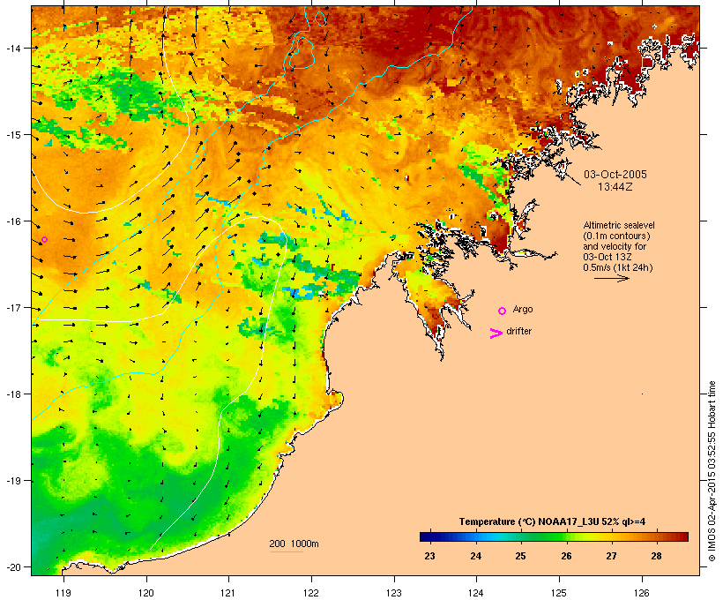Click the latitude label -17
Image resolution: width=723 pixels, height=600 pixels.
pos(13,307)
